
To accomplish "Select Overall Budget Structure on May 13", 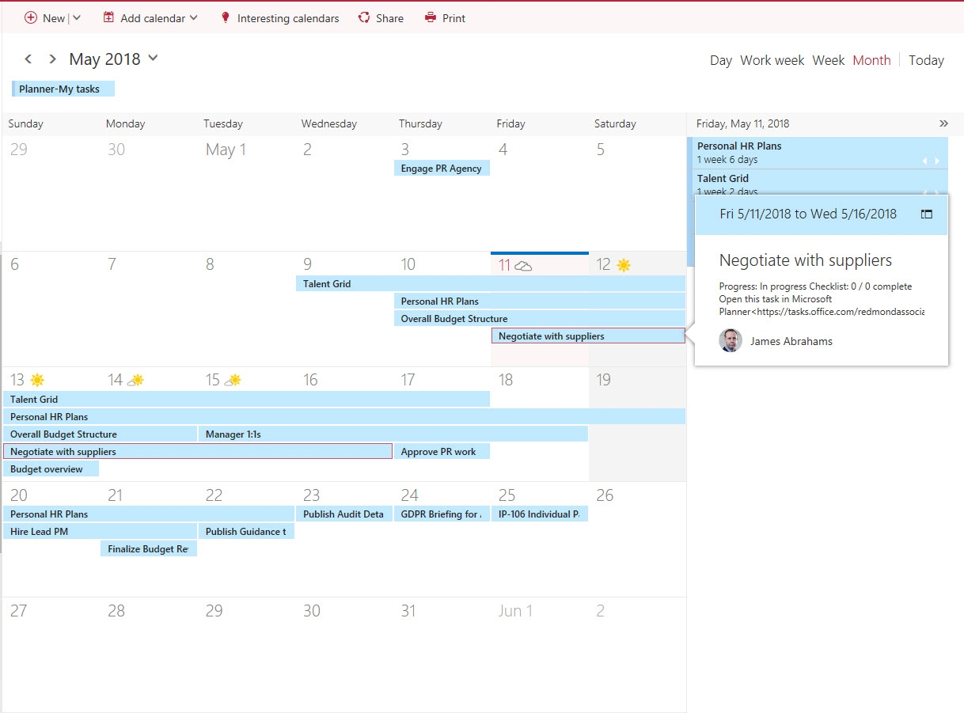I will pos(100,434).
